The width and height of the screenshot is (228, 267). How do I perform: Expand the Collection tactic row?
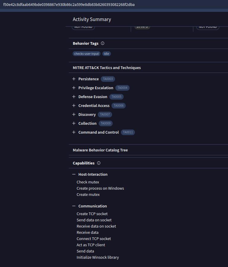(x=74, y=123)
